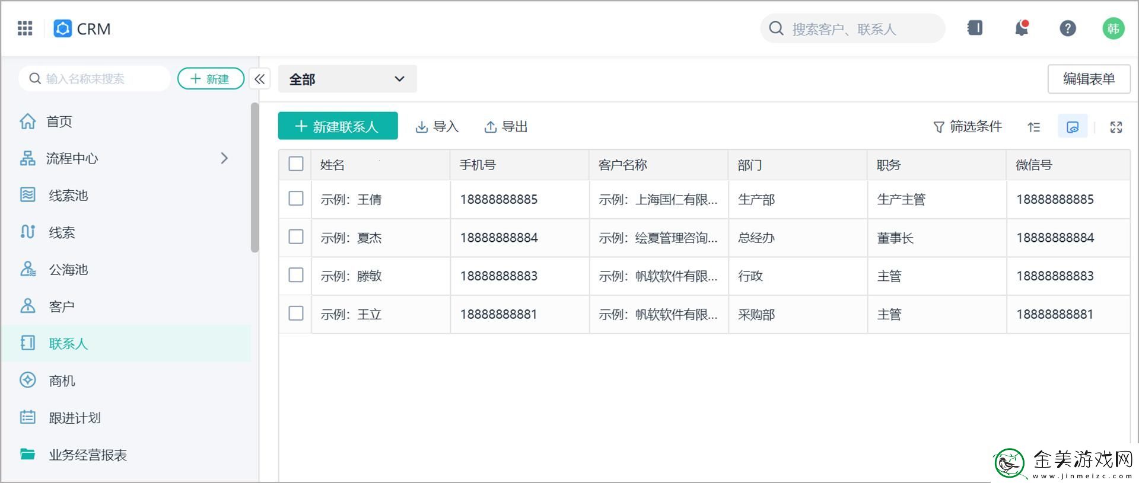Click the 编辑表单 button
1139x483 pixels.
coord(1089,79)
